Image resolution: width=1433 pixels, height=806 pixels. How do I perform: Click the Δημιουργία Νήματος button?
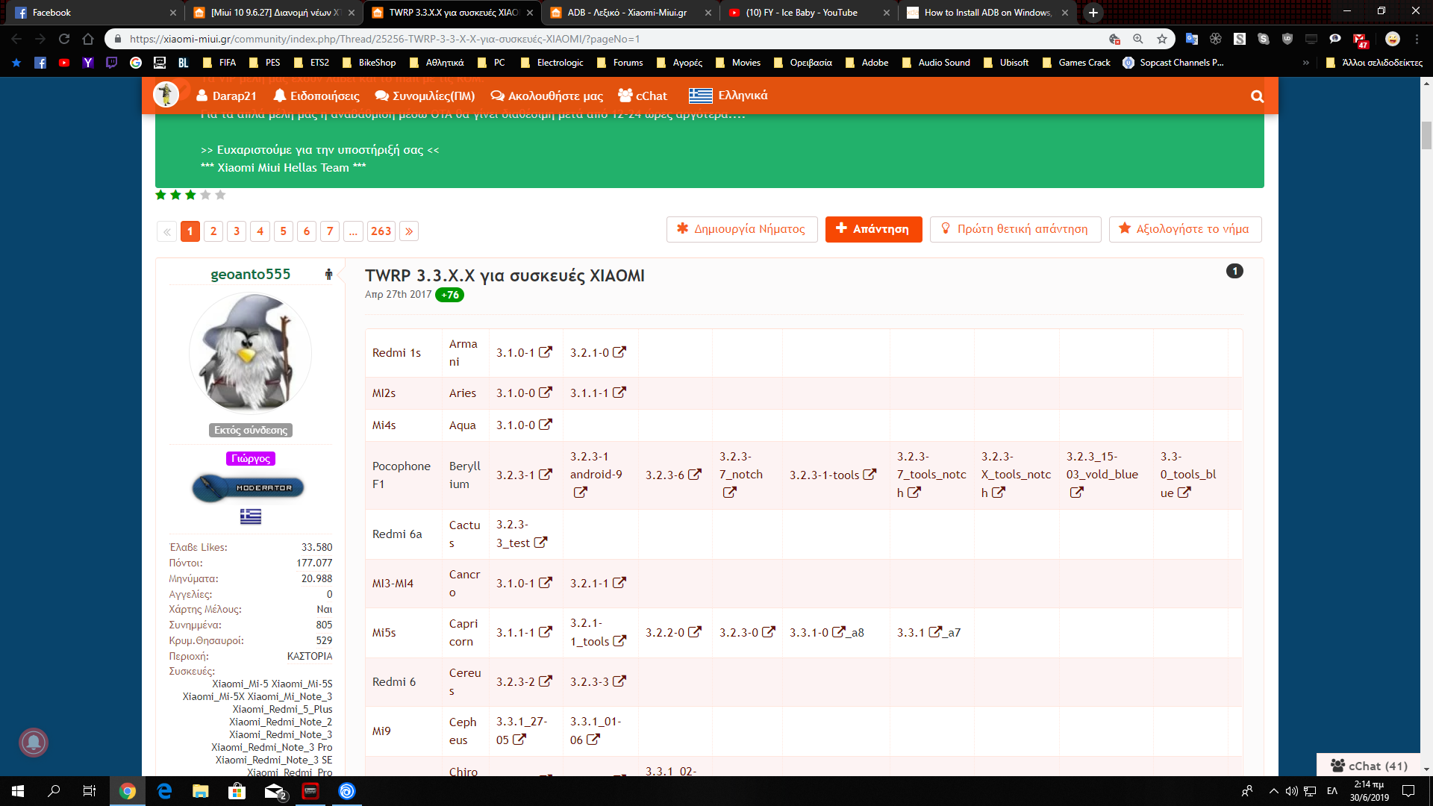(x=742, y=229)
